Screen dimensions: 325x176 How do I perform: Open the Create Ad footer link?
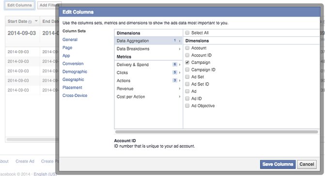(25, 162)
